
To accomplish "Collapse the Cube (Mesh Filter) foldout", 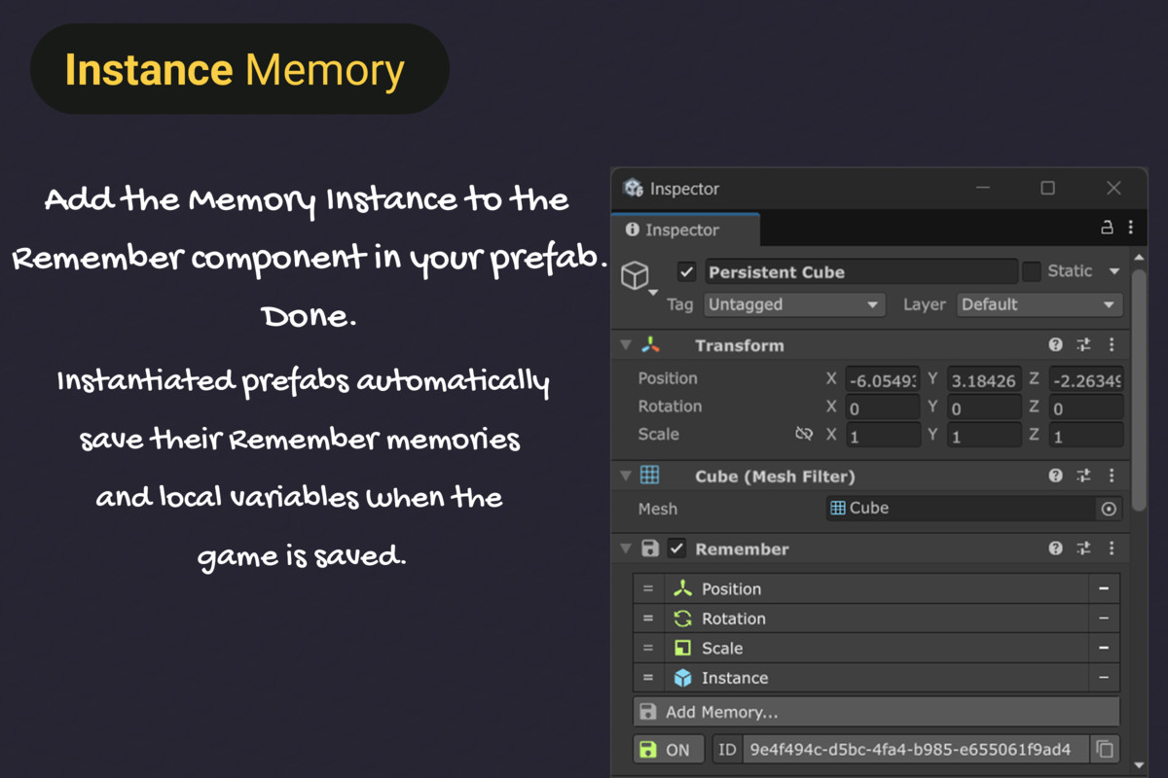I will click(625, 476).
